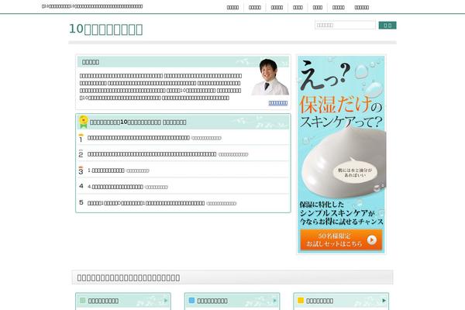Expand the blue-square category card arrow
The width and height of the screenshot is (465, 310).
click(x=275, y=301)
